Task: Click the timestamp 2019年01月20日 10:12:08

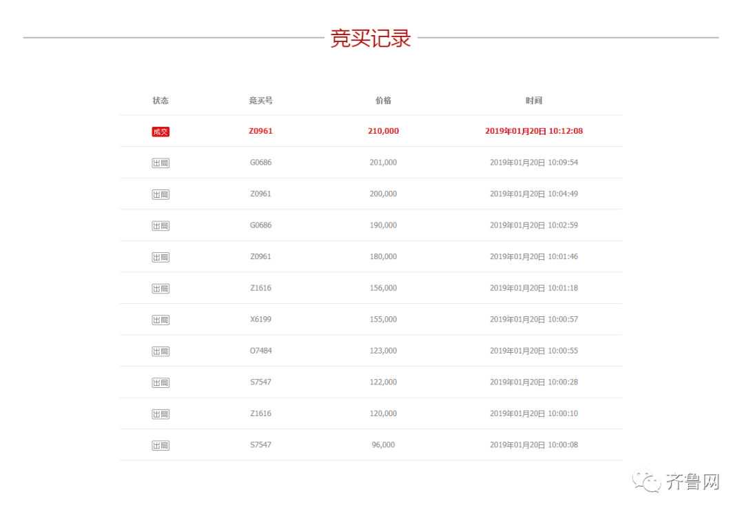Action: pos(535,131)
